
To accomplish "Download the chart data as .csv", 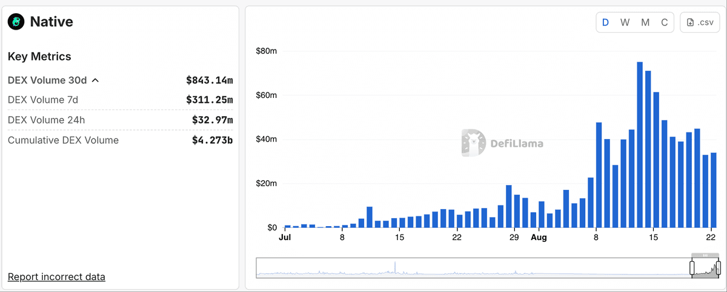I will pyautogui.click(x=700, y=22).
